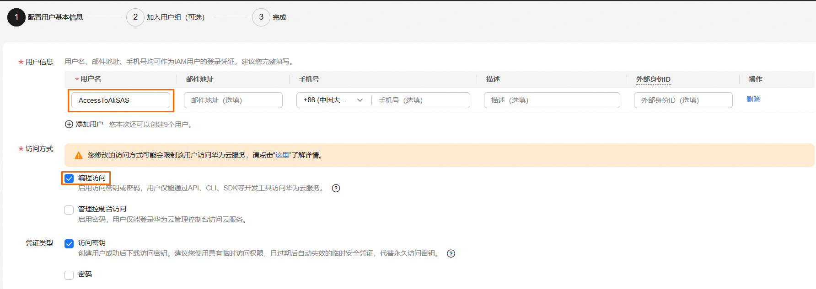The height and width of the screenshot is (289, 816).
Task: Click the 管理控制台访问 label text
Action: pyautogui.click(x=102, y=209)
